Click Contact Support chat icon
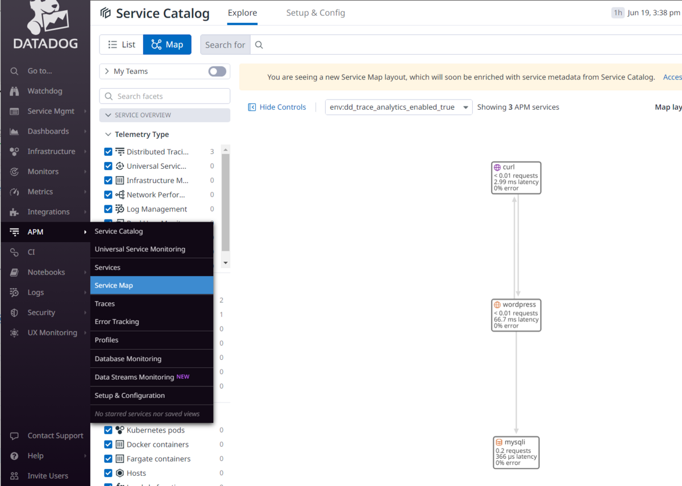The width and height of the screenshot is (682, 486). (x=14, y=436)
